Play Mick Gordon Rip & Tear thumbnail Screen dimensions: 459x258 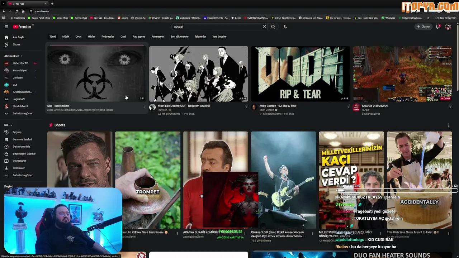point(301,74)
